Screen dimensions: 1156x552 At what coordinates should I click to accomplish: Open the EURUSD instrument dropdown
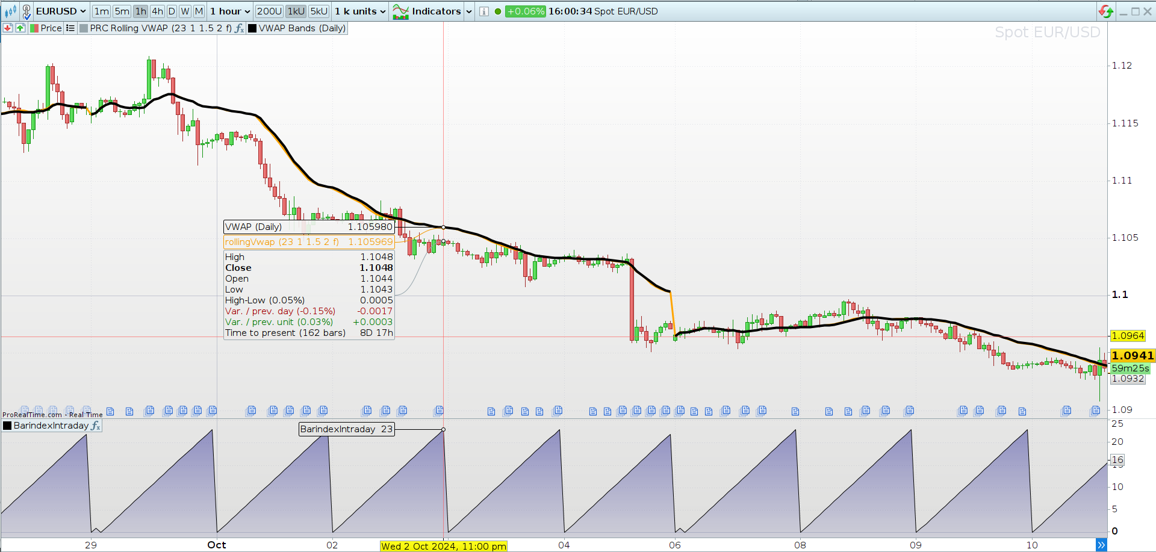(61, 11)
